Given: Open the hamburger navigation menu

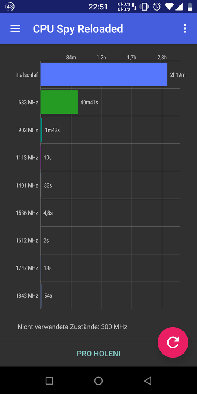Looking at the screenshot, I should tap(15, 29).
